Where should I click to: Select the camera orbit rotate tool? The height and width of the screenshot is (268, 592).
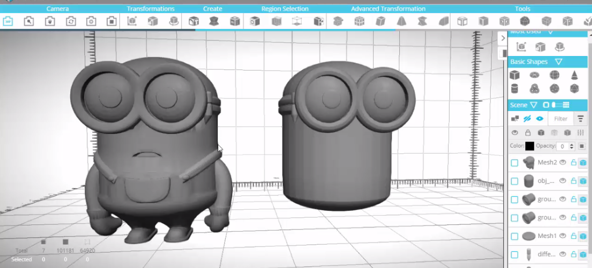[70, 21]
